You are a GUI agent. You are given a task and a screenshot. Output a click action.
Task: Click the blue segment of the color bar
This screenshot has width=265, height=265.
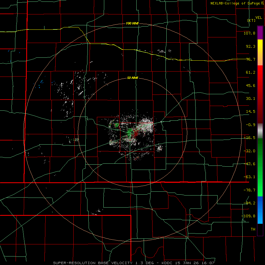(x=260, y=210)
